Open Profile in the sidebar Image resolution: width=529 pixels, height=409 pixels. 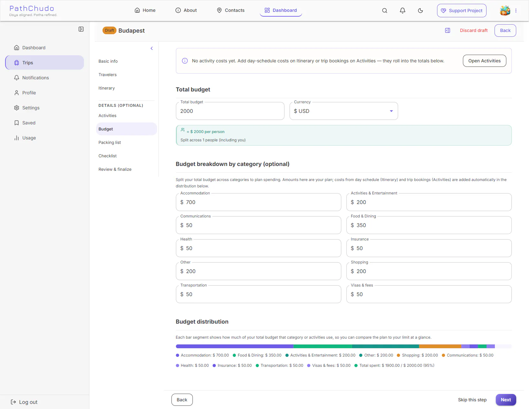(45, 93)
